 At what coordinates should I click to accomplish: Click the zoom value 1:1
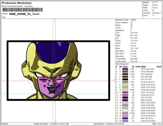153,16
